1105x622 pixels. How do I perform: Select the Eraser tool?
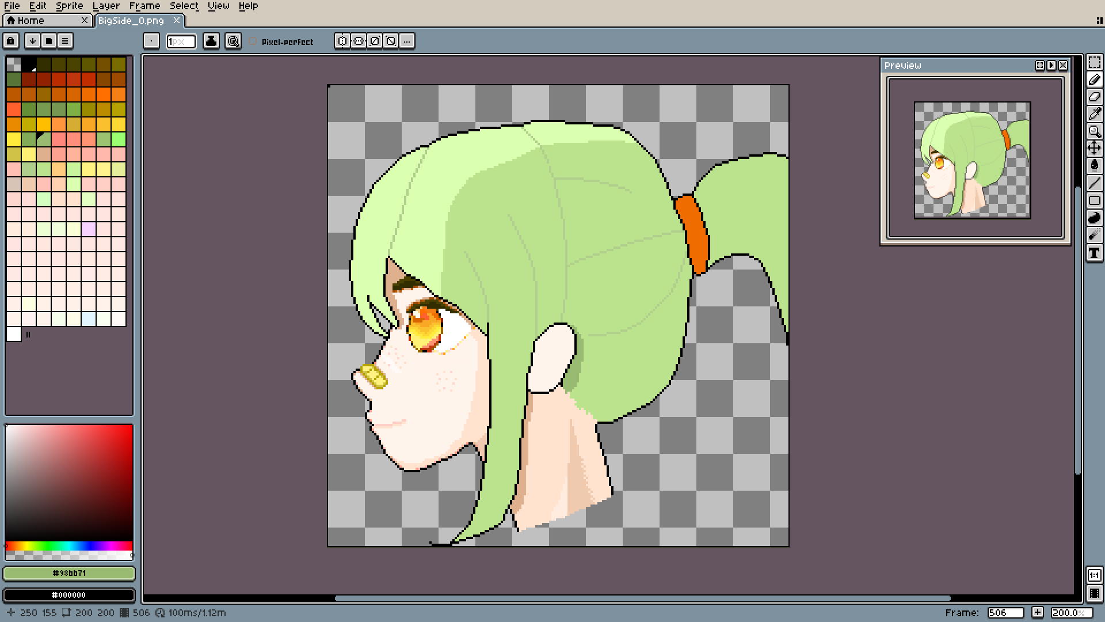pyautogui.click(x=1094, y=97)
